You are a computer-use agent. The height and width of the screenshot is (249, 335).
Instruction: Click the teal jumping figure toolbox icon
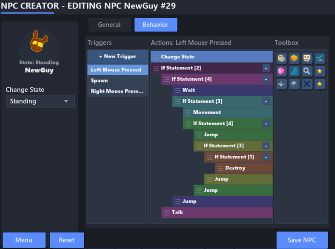[319, 59]
